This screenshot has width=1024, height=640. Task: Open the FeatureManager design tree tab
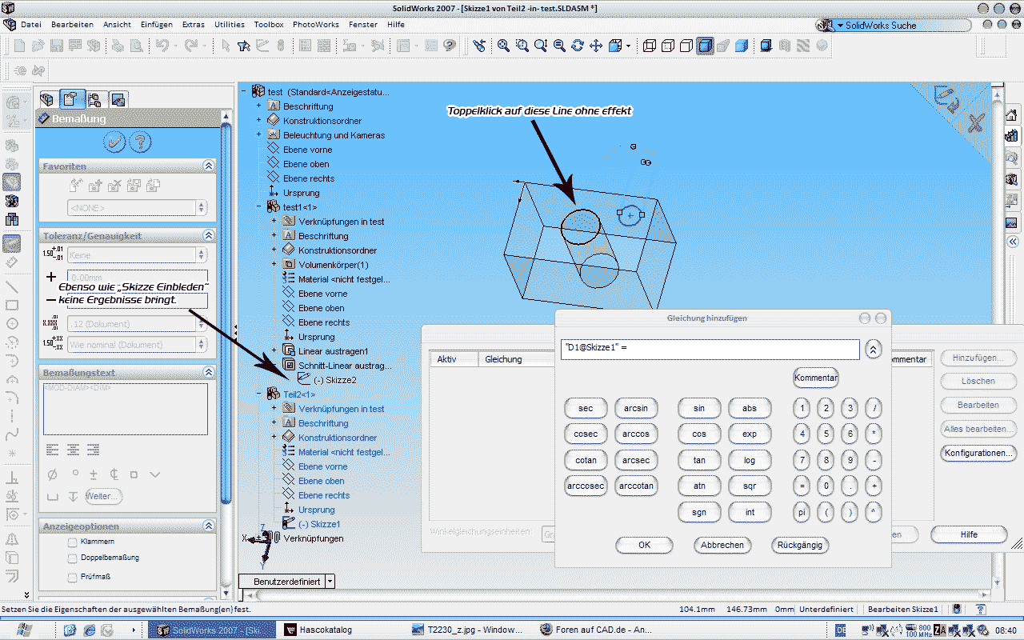click(47, 100)
